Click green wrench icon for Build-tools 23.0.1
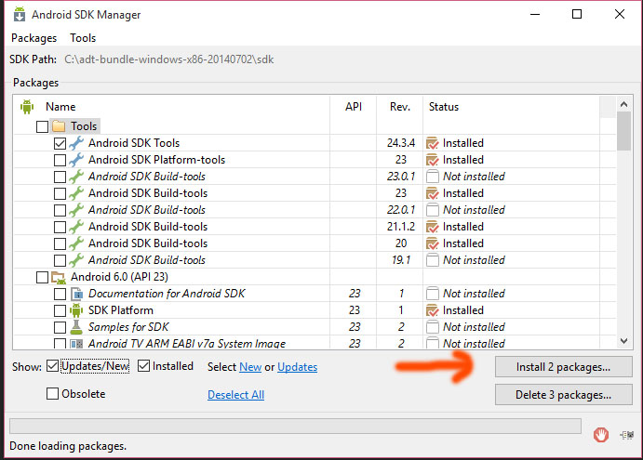This screenshot has height=460, width=643. 76,177
